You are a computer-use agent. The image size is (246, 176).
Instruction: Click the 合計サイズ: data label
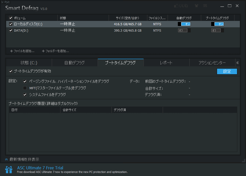point(154,89)
